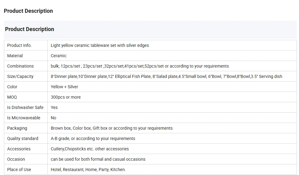Click the top Product Description heading
The height and width of the screenshot is (175, 299).
[28, 11]
